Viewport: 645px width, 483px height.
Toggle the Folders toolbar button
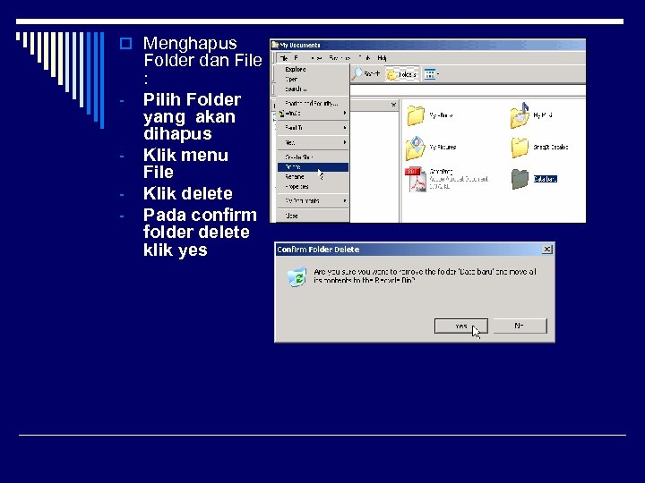(x=402, y=74)
